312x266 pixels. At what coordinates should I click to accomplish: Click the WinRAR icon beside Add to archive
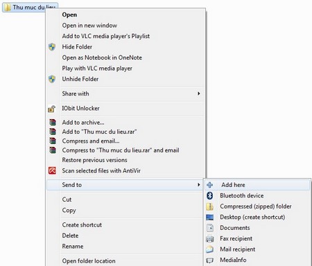pyautogui.click(x=53, y=123)
